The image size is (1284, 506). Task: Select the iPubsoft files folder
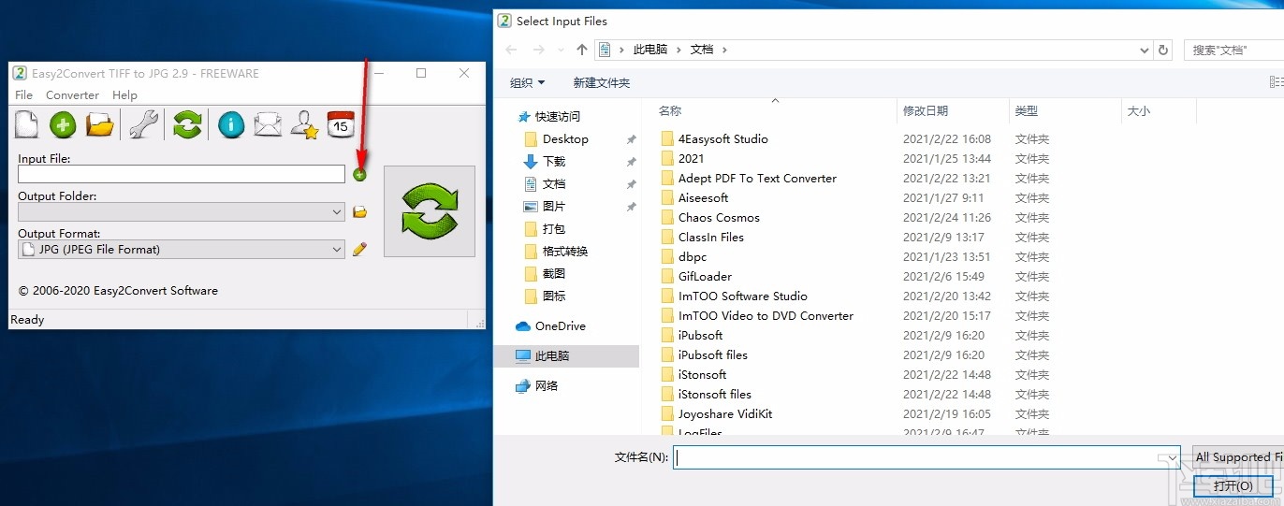[712, 355]
